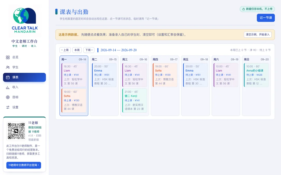Click the target icon beside 目标
The image size is (281, 175).
click(8, 97)
